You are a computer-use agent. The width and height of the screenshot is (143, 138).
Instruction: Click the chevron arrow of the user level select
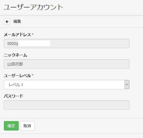coord(127,85)
